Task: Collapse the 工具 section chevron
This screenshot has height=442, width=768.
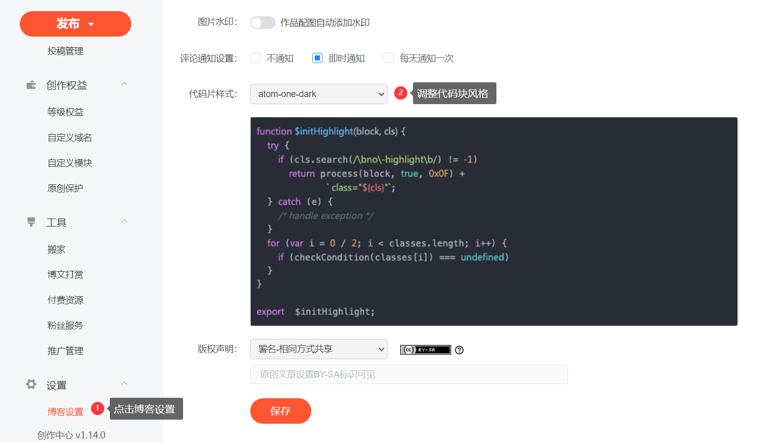Action: [x=124, y=221]
